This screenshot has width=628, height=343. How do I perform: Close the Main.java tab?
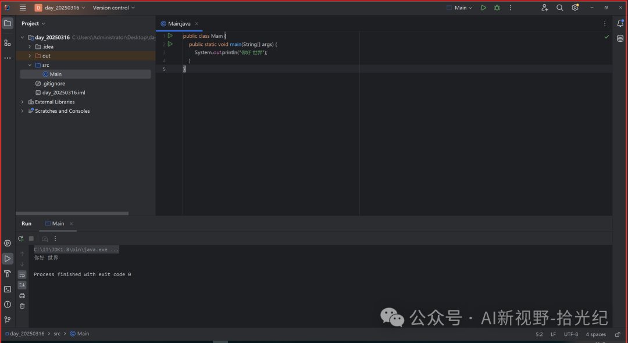197,24
